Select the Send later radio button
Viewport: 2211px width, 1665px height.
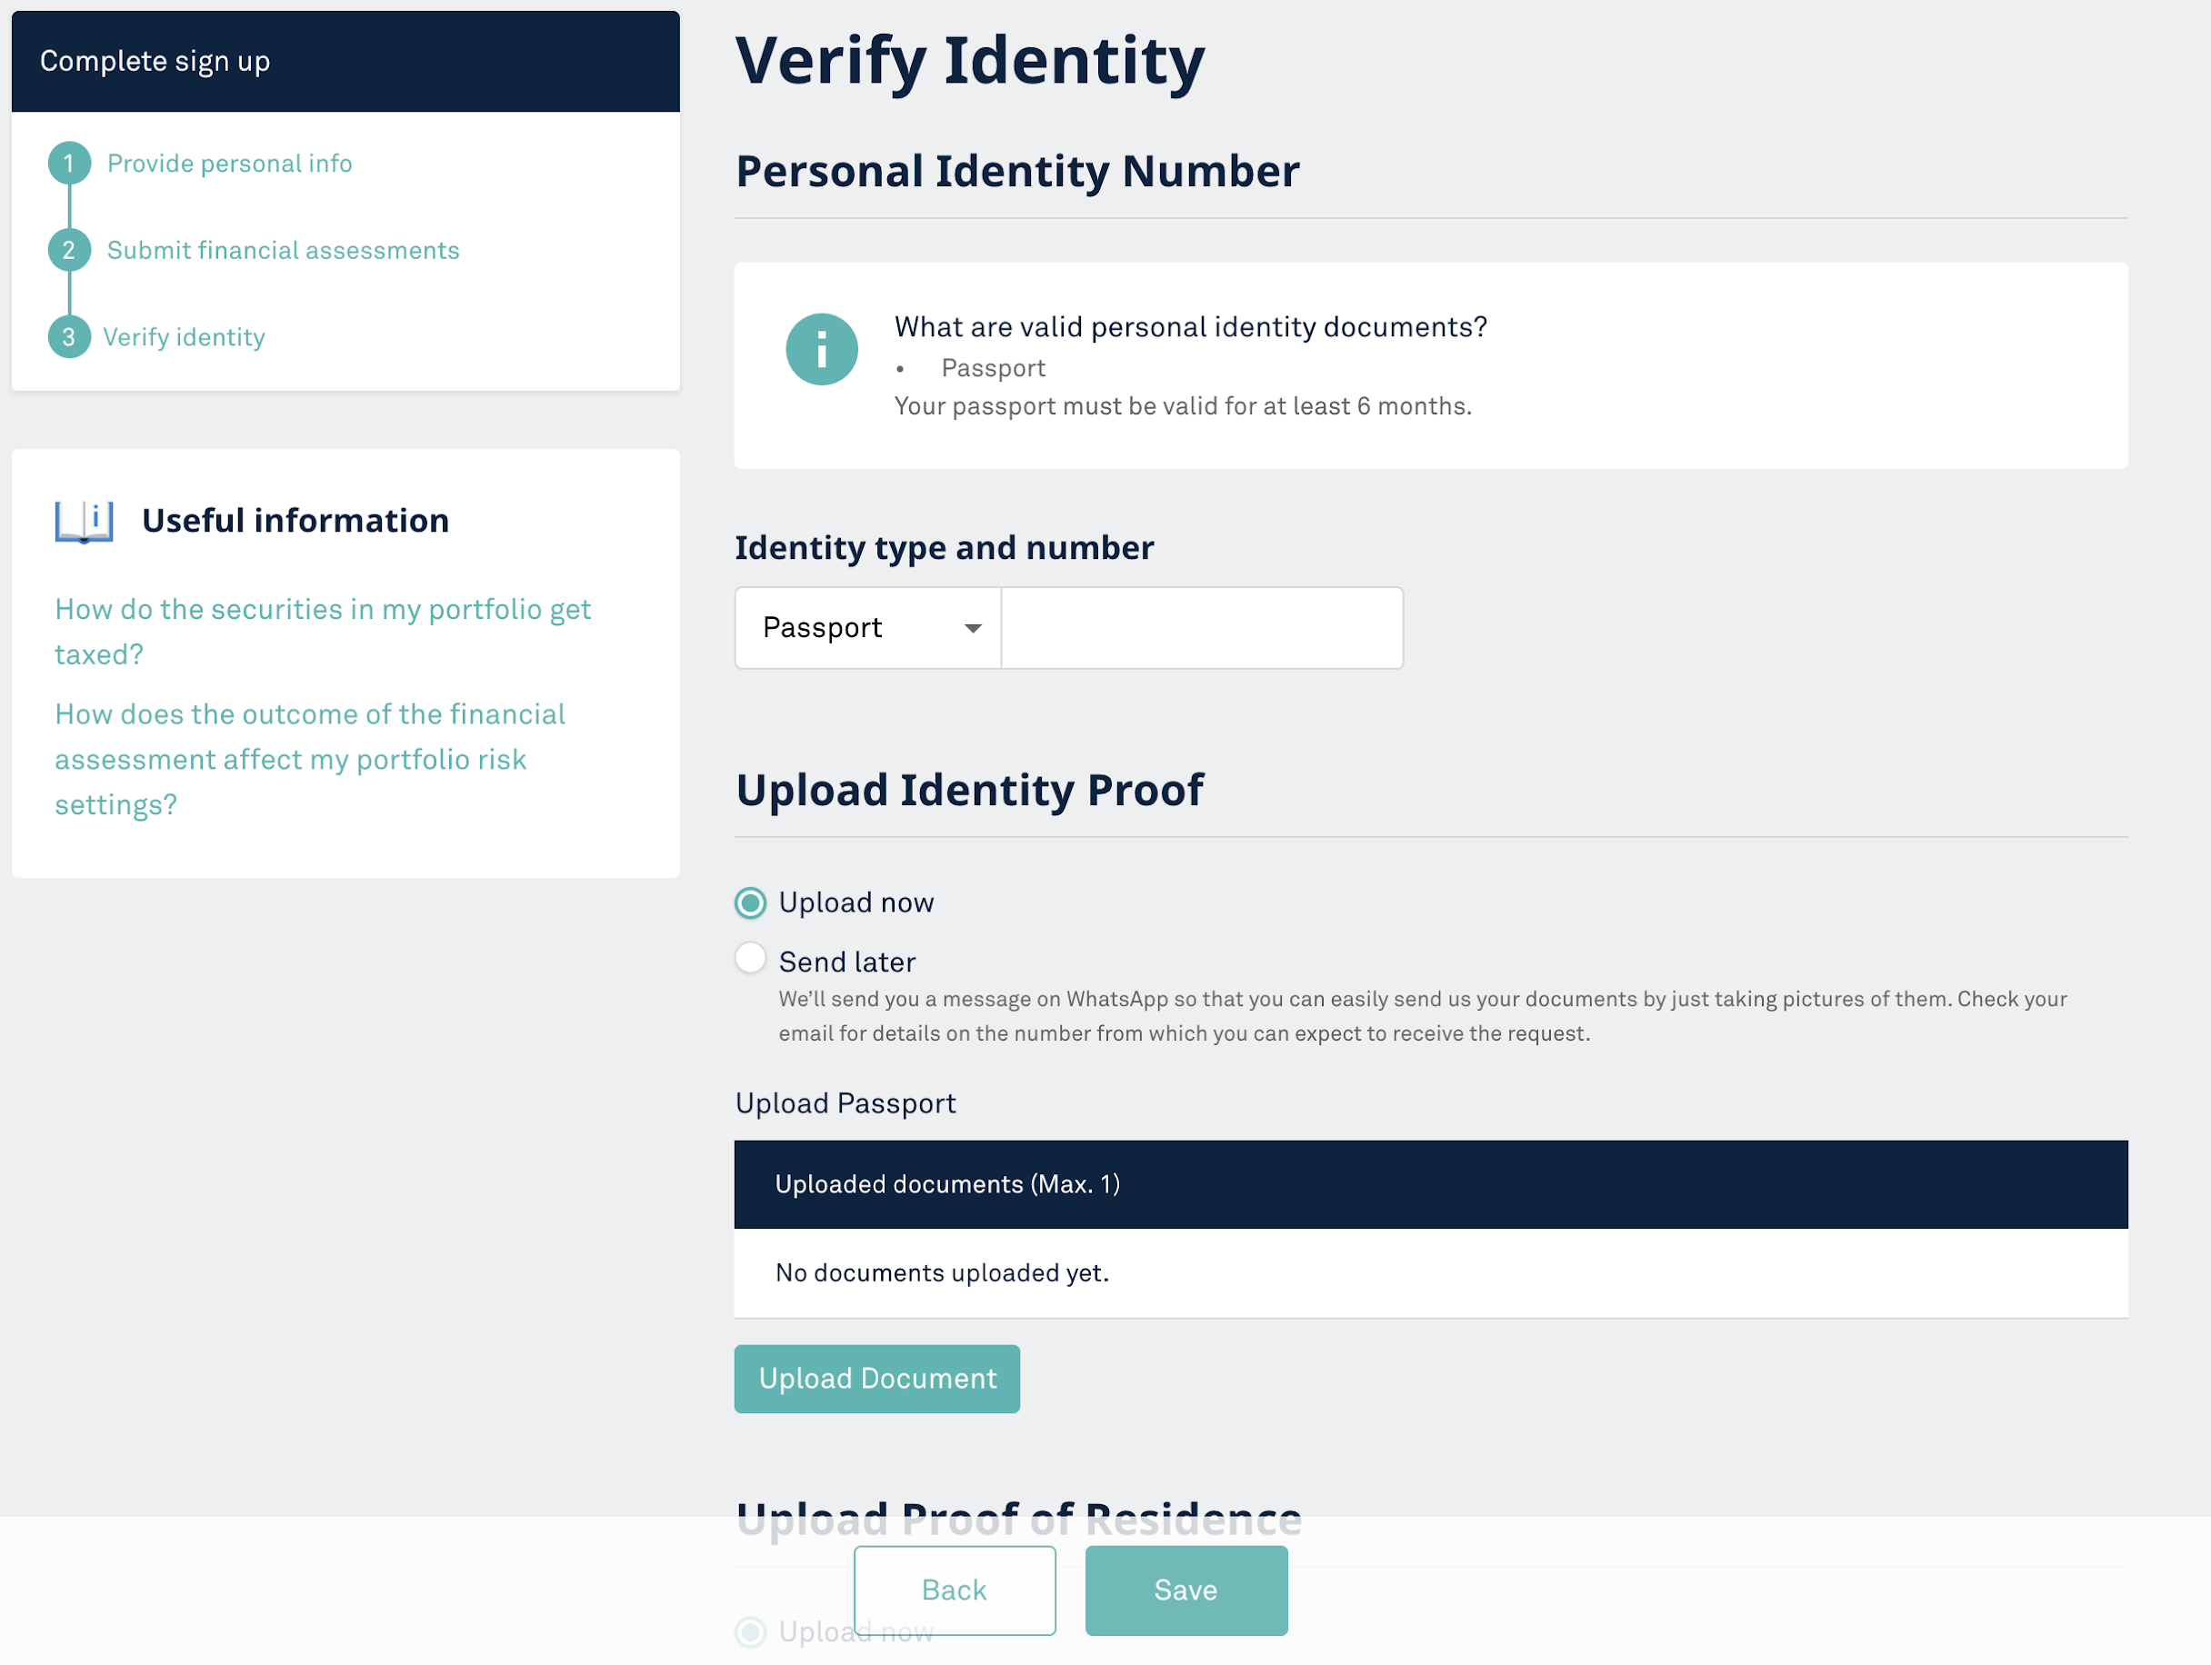[751, 959]
